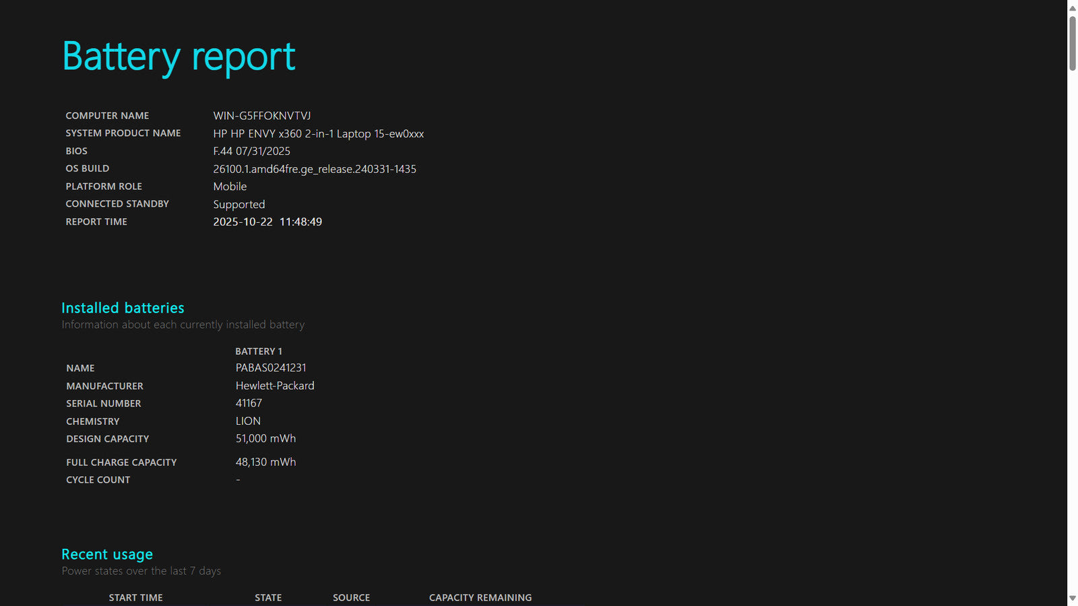
Task: Click the OS build value 26100.1.amd64fre
Action: coord(315,169)
